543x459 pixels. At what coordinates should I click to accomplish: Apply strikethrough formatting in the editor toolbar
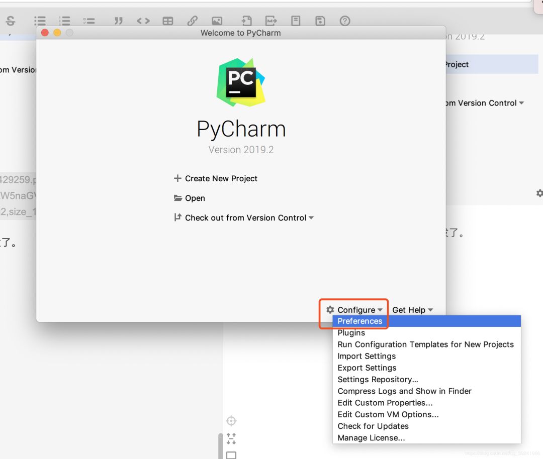pos(11,21)
